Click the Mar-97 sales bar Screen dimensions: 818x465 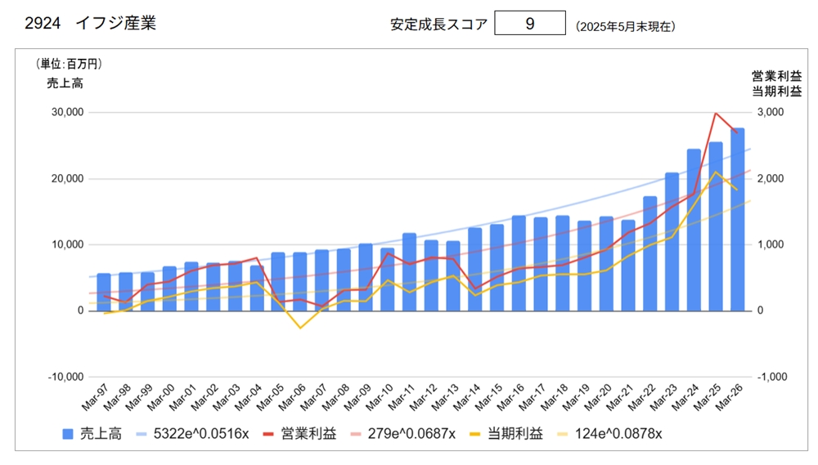coord(104,292)
